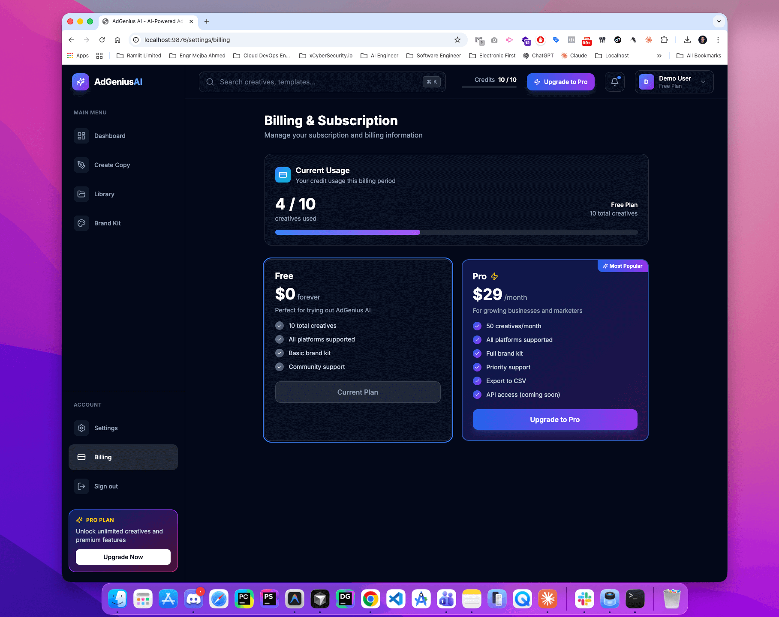Open the notifications bell
This screenshot has height=617, width=779.
614,81
